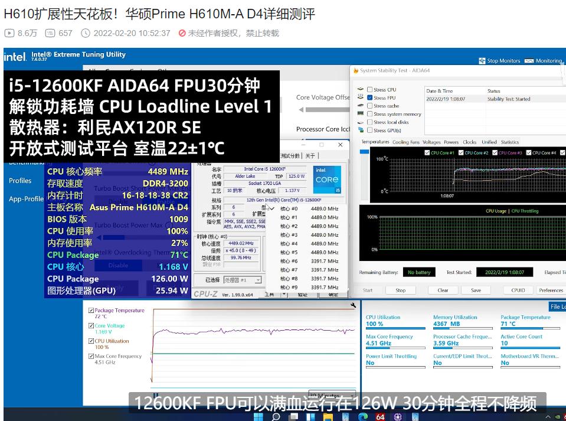The image size is (566, 421).
Task: Switch to the Cooling Fans tab
Action: coord(406,142)
